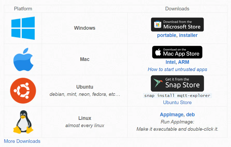Download the Mac ARM build
Viewport: 231px width, 147px height.
(x=184, y=62)
